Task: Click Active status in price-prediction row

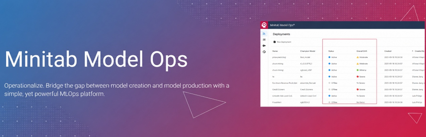Action: [x=333, y=57]
